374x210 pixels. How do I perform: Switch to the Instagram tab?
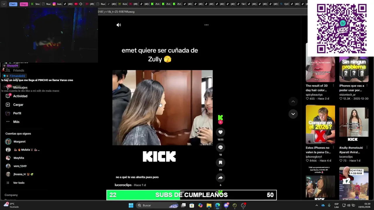coord(57,4)
